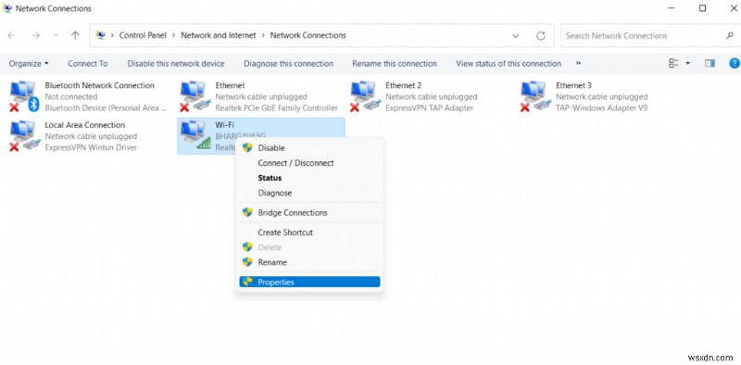Click the Back navigation arrow

12,35
